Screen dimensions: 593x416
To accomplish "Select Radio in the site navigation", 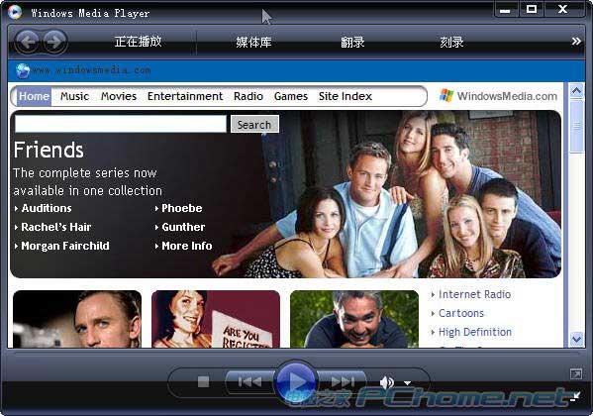I will (x=248, y=96).
